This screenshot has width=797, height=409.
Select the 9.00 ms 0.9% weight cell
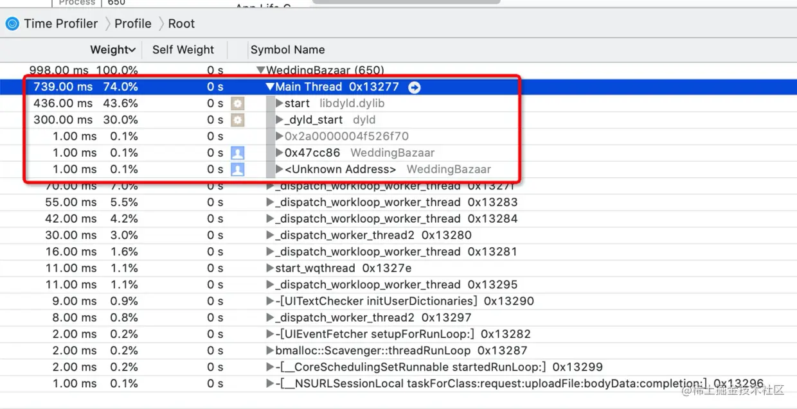coord(95,301)
